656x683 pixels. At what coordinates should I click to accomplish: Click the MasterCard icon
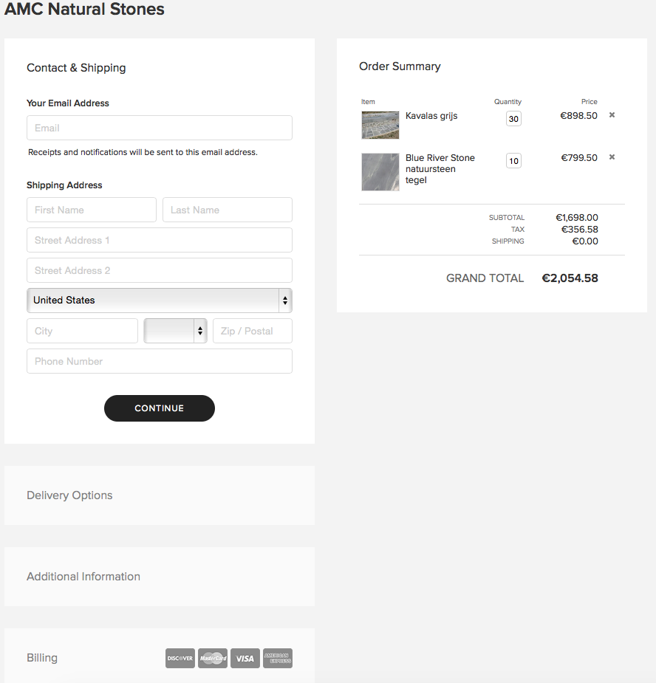tap(213, 658)
